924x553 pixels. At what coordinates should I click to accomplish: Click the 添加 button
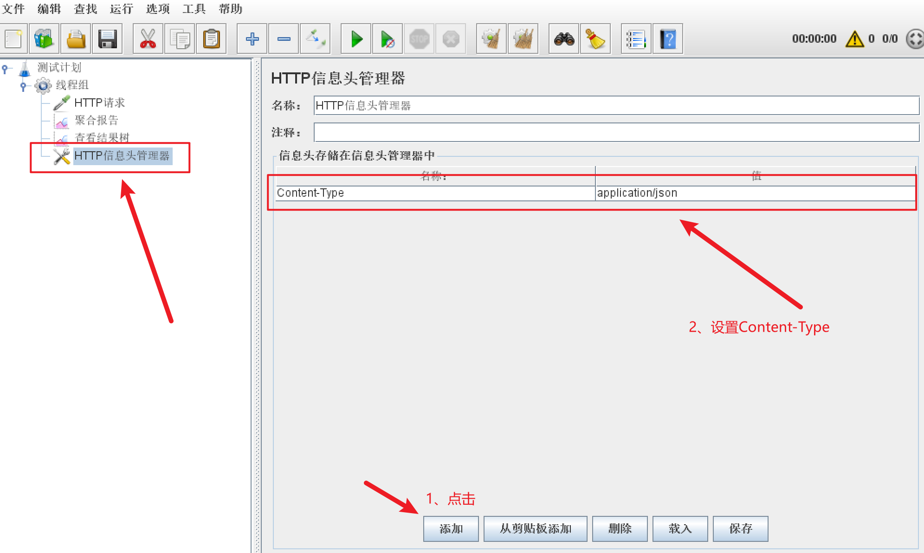pos(451,528)
